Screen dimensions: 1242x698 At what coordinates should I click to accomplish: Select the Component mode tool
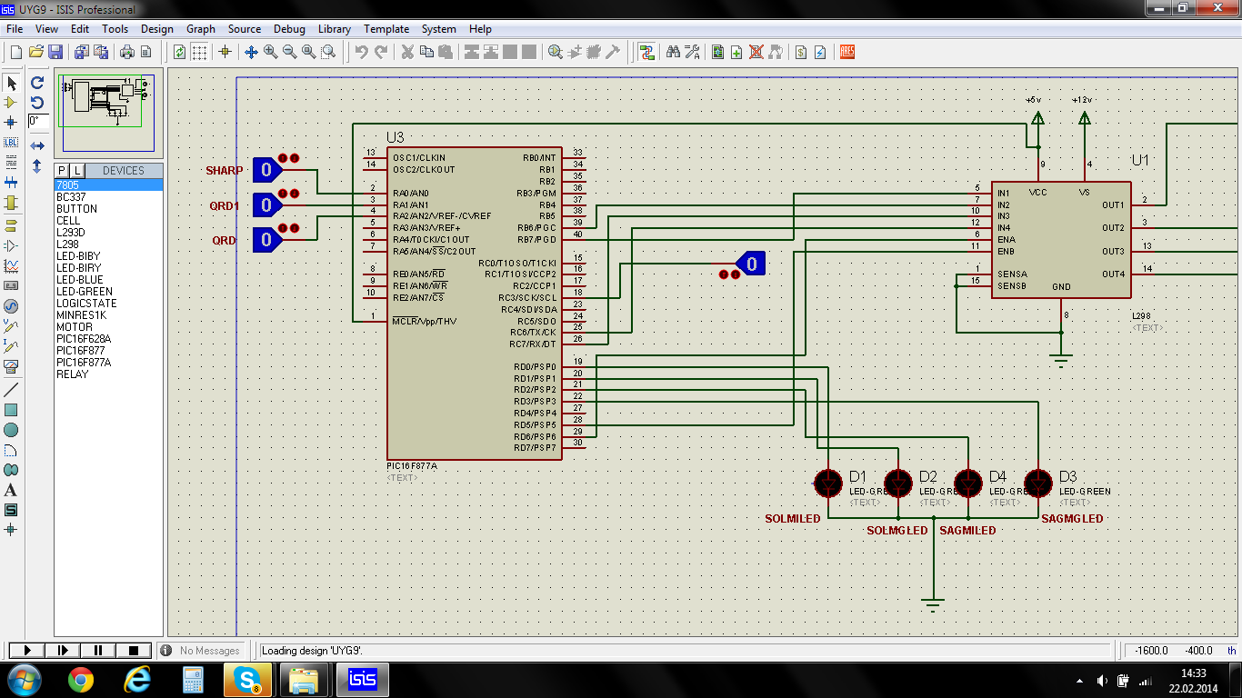[12, 103]
